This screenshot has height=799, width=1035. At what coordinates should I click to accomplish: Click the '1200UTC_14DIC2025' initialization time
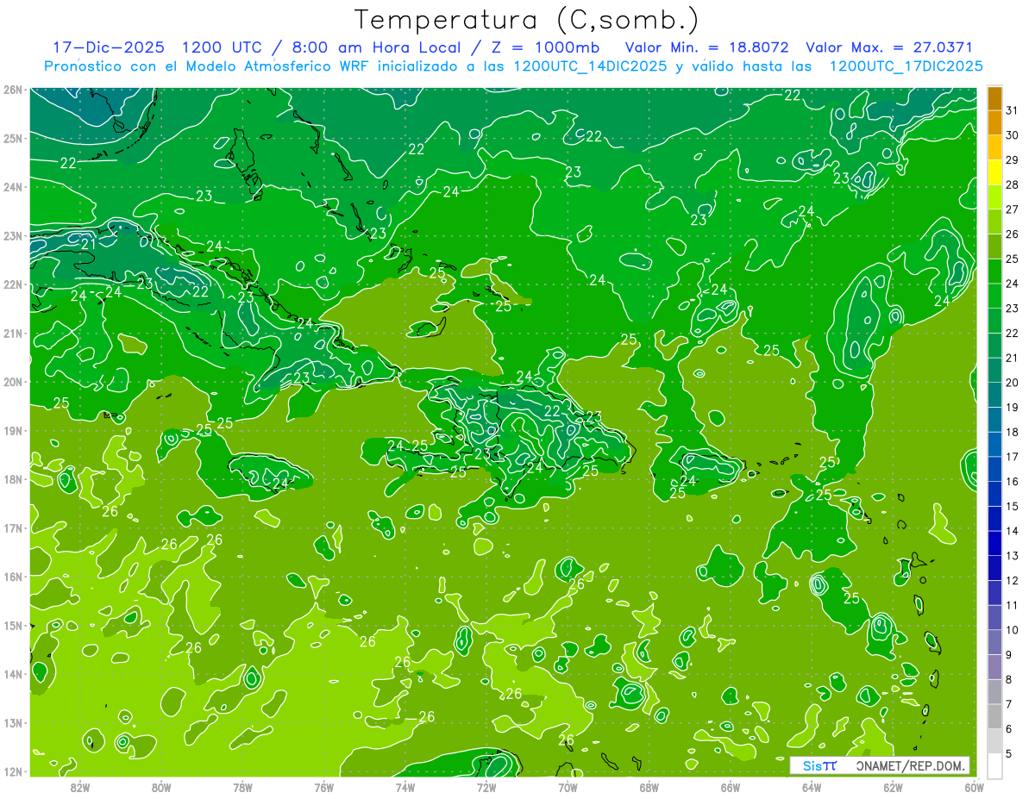pyautogui.click(x=589, y=66)
